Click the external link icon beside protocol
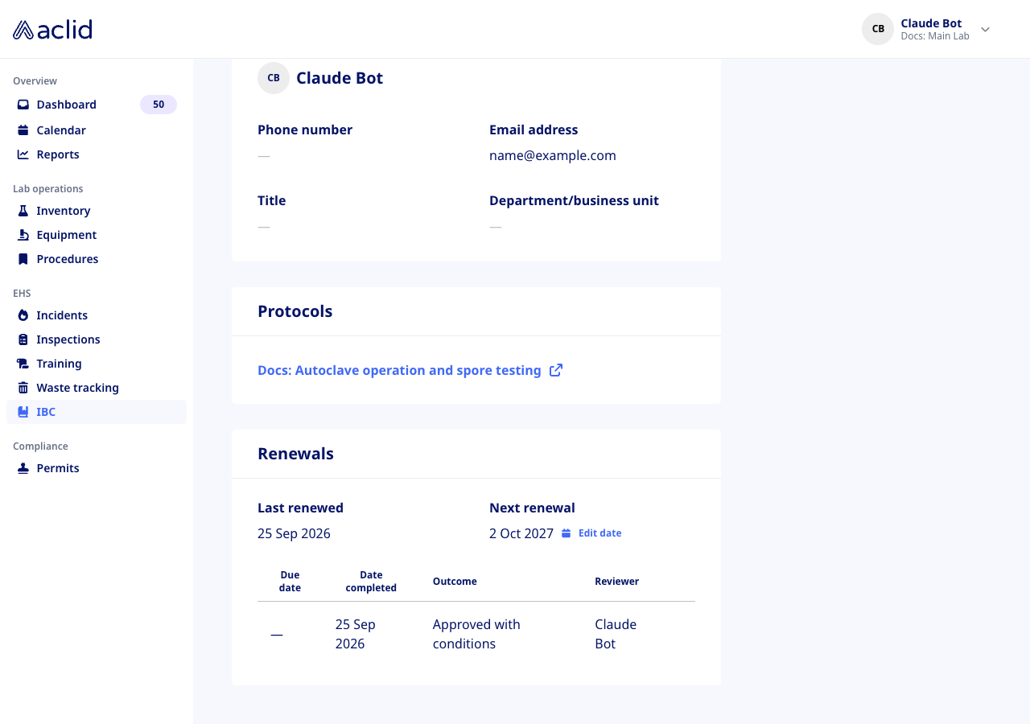The width and height of the screenshot is (1030, 724). click(x=556, y=370)
